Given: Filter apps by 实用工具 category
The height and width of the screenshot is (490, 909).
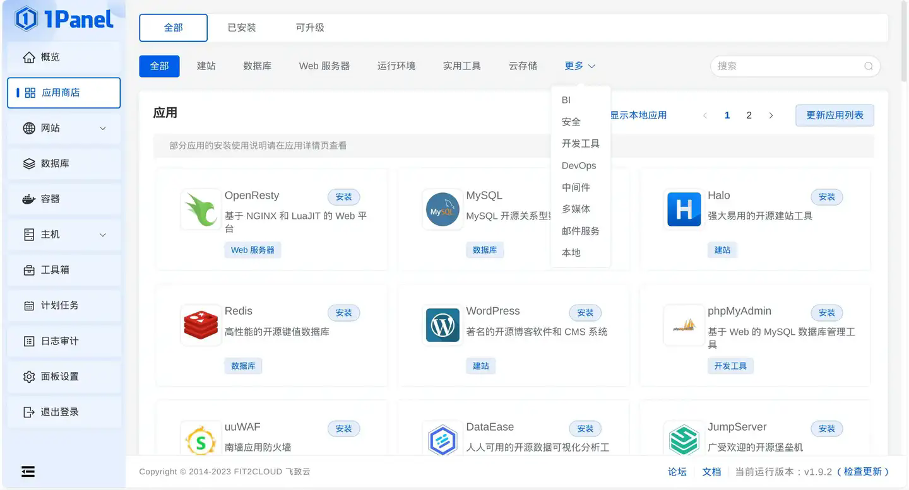Looking at the screenshot, I should [x=462, y=66].
